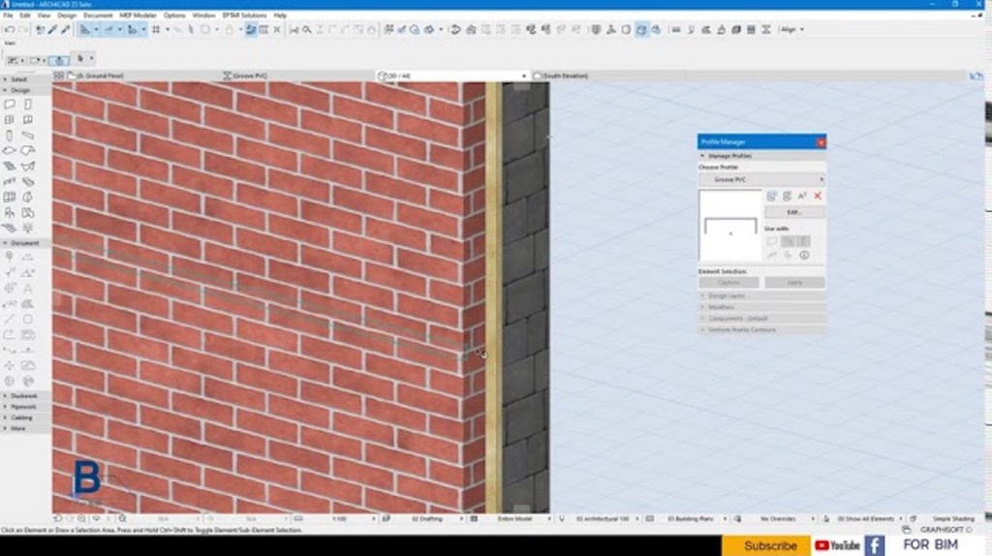
Task: Click the Redo arrow icon
Action: pyautogui.click(x=23, y=30)
